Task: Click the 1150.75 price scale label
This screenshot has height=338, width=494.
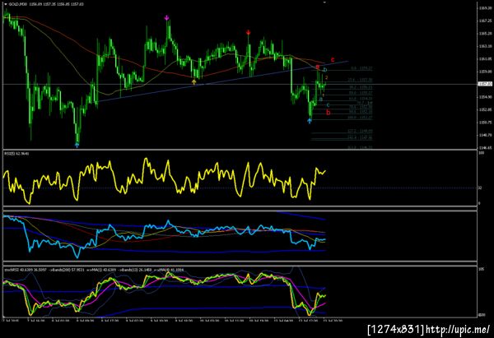Action: click(x=485, y=122)
